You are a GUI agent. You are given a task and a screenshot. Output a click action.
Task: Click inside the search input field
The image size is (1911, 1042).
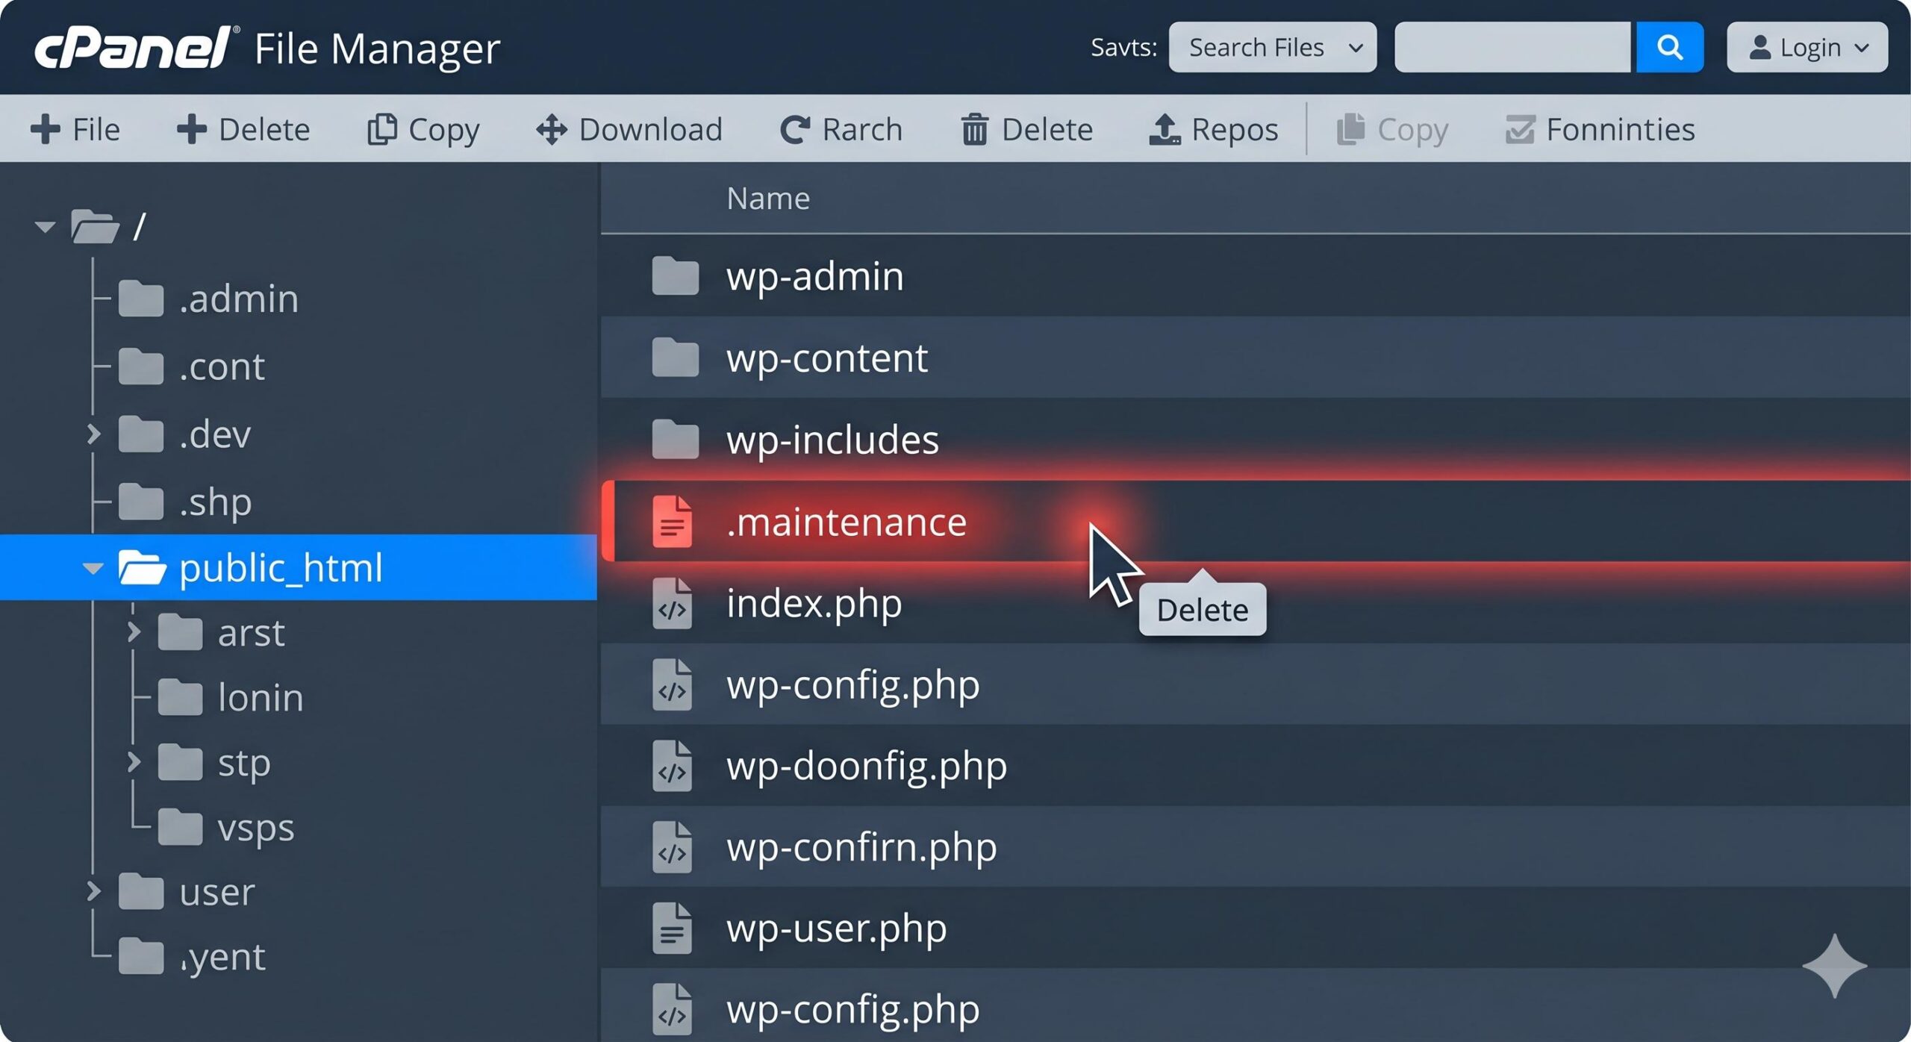coord(1512,47)
